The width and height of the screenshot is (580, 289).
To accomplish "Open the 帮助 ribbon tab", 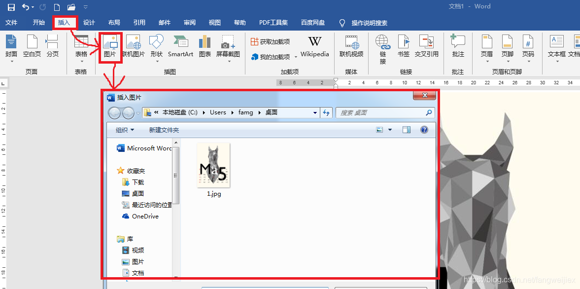I will coord(239,23).
